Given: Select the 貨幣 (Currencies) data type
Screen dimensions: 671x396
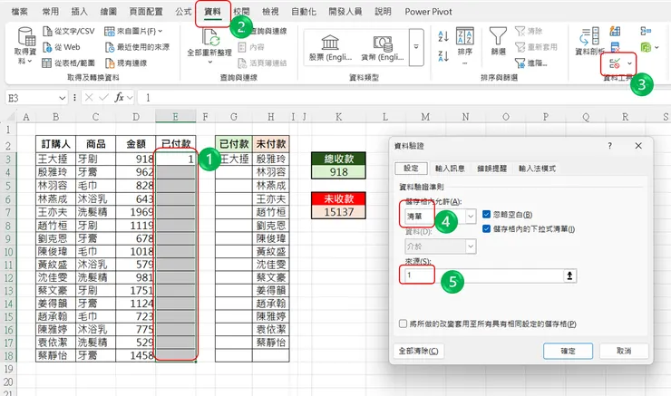Looking at the screenshot, I should [382, 48].
